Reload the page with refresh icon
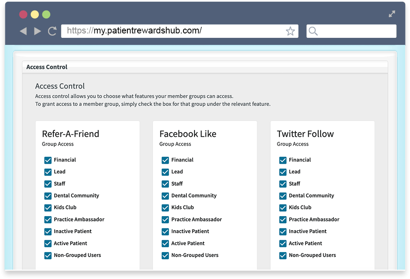Viewport: 410px width, 279px height. 52,31
